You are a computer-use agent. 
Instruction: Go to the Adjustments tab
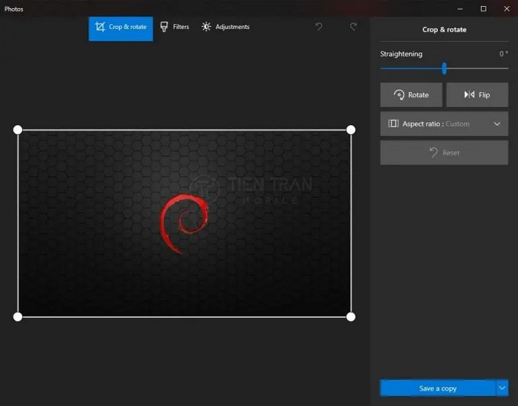point(225,27)
